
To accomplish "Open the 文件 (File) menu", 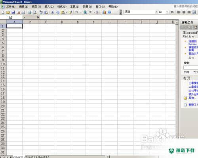I will tap(11, 7).
